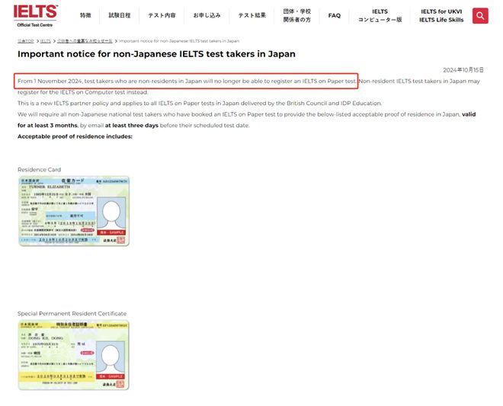Click the breadcrumb arrow after IELTS link
Image resolution: width=503 pixels, height=406 pixels.
click(54, 41)
